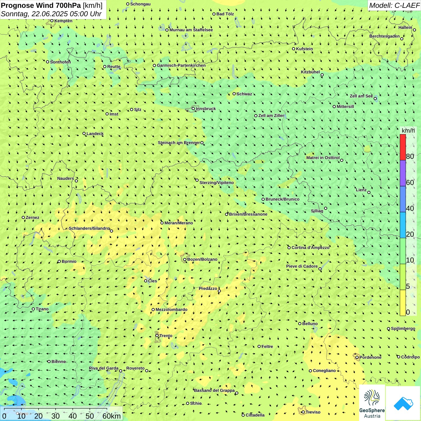The image size is (421, 421).
Task: Click the Nauders city marker
Action: click(76, 181)
